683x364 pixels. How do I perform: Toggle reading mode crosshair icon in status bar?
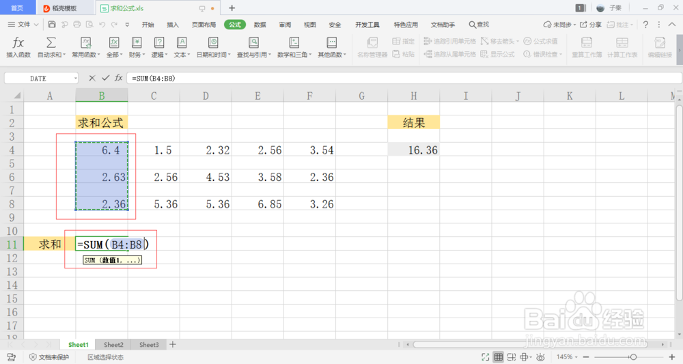point(525,357)
